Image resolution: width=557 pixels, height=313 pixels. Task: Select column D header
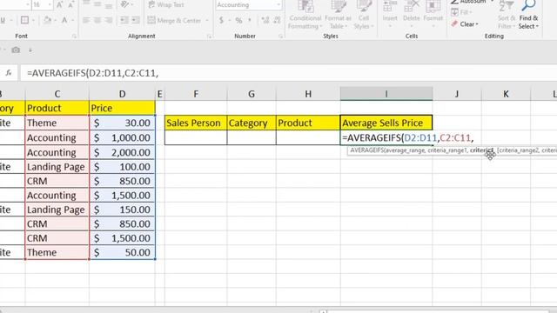(122, 94)
